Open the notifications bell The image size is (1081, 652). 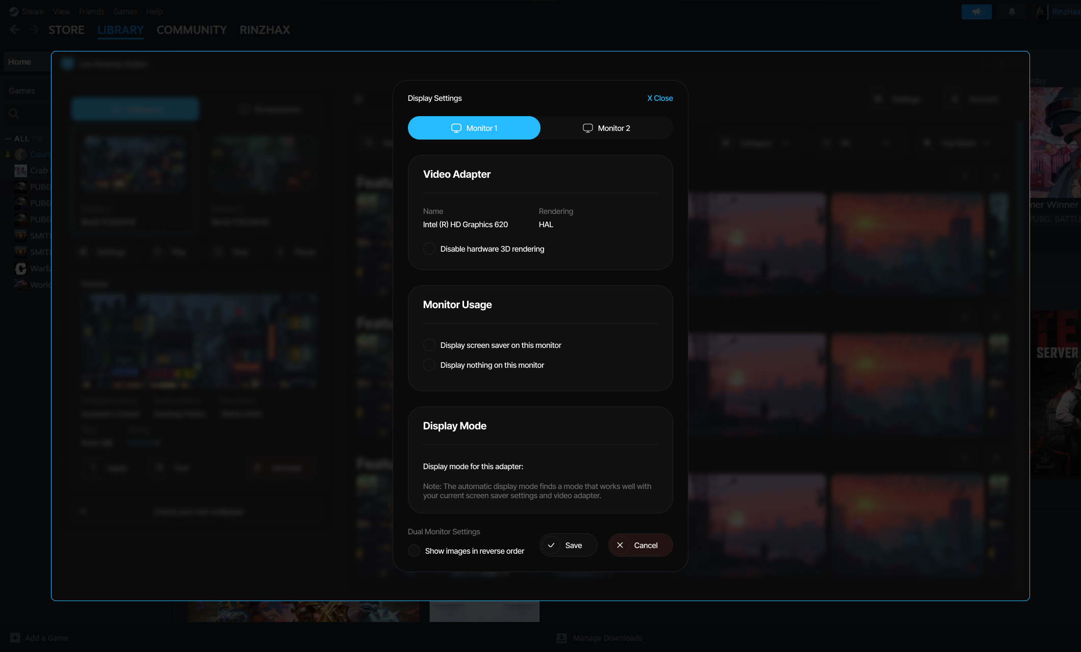coord(1012,12)
